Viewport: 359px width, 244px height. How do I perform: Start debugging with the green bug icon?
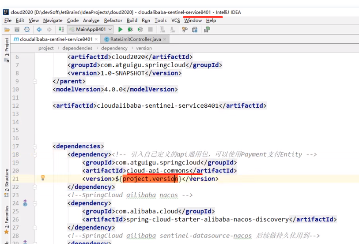[x=130, y=30]
